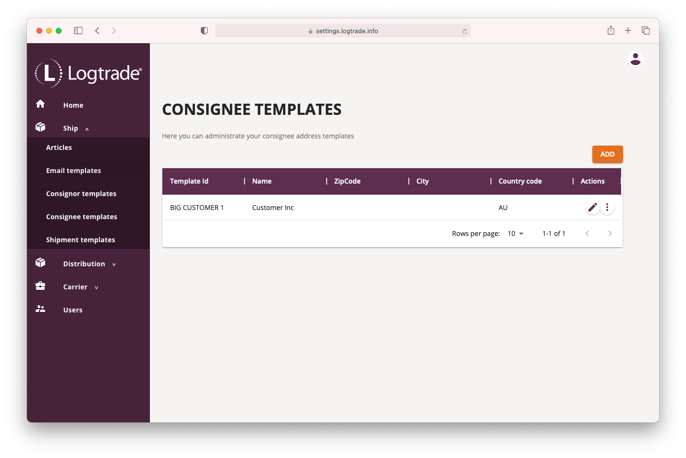Screen dimensions: 686x458
Task: Select the BIG CUSTOMER 1 cell
Action: click(197, 208)
